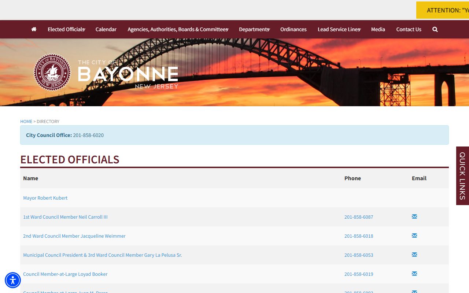
Task: Email 2nd Ward Council Member Jacqueline Weimmer
Action: click(x=414, y=235)
